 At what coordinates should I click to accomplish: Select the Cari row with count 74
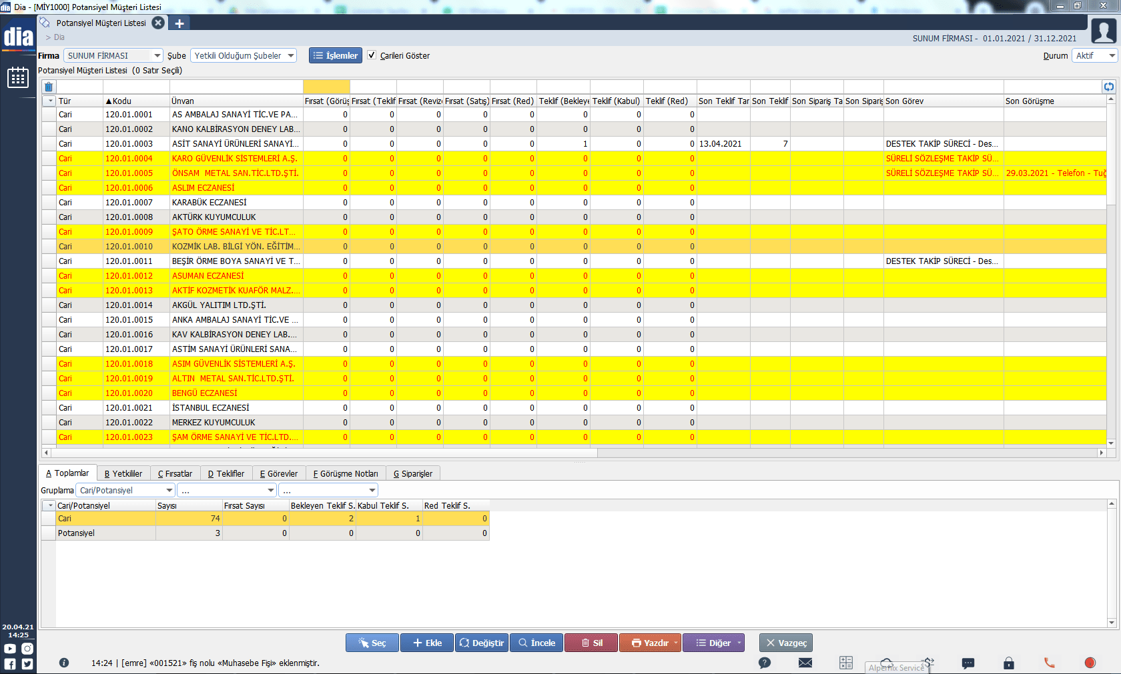(266, 519)
